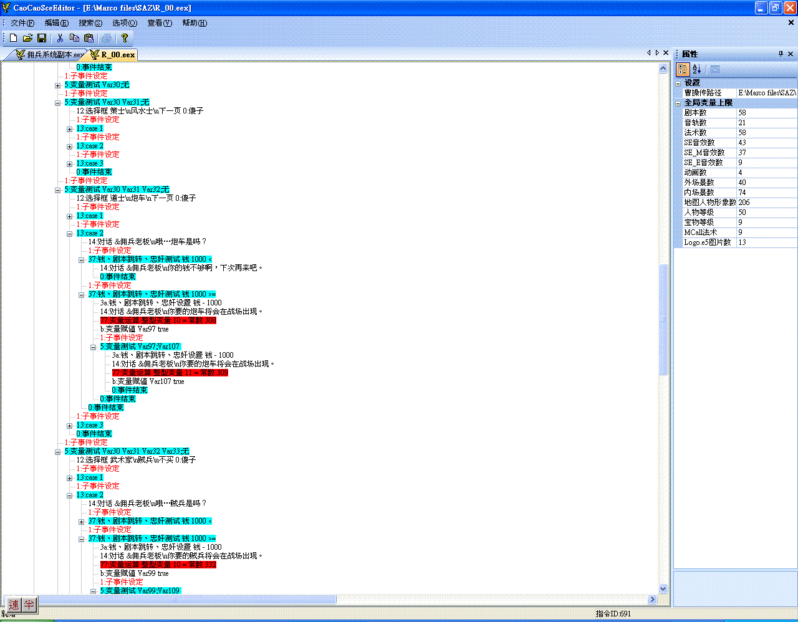The width and height of the screenshot is (798, 622).
Task: Collapse the 设置 property category
Action: click(x=679, y=83)
